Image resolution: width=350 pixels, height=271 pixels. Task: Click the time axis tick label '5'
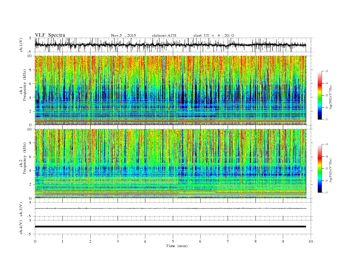point(173,241)
